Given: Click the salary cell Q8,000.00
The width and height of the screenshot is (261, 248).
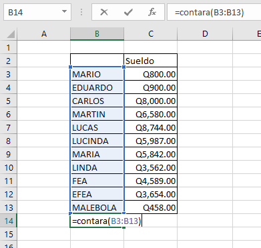Looking at the screenshot, I should (151, 101).
